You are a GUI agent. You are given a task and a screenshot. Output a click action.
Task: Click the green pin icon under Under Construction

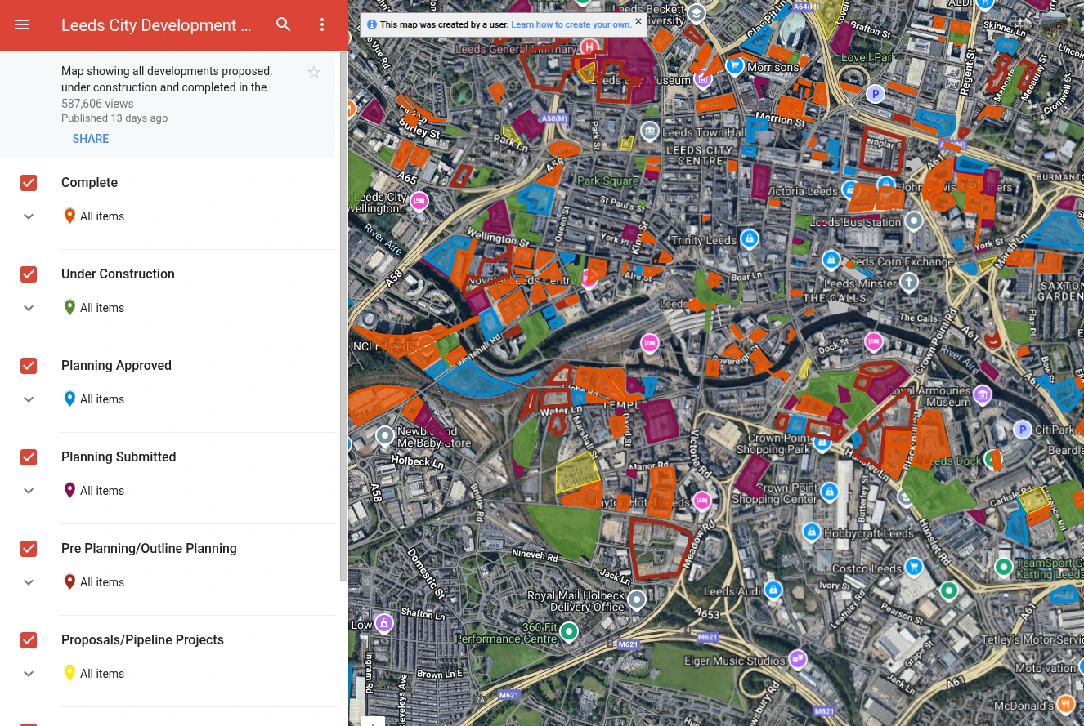pyautogui.click(x=69, y=308)
